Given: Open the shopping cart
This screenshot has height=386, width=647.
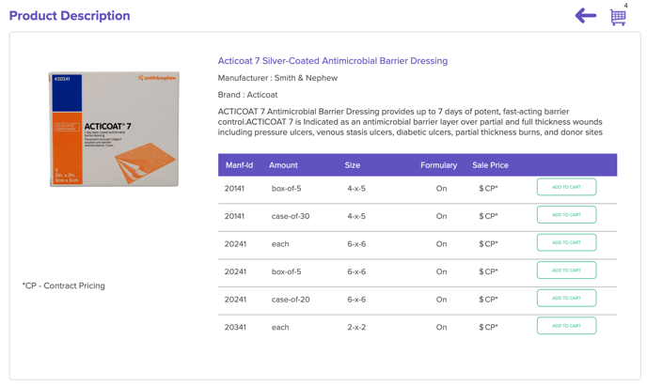Looking at the screenshot, I should tap(617, 18).
